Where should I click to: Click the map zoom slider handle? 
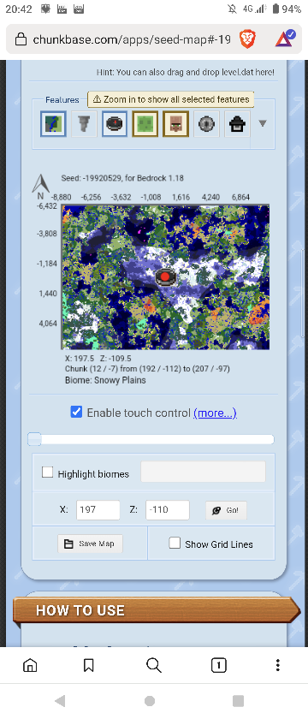point(34,439)
